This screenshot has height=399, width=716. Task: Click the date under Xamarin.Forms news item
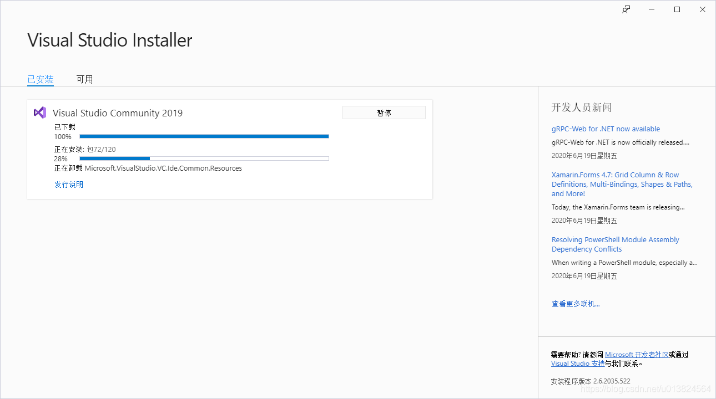[584, 221]
